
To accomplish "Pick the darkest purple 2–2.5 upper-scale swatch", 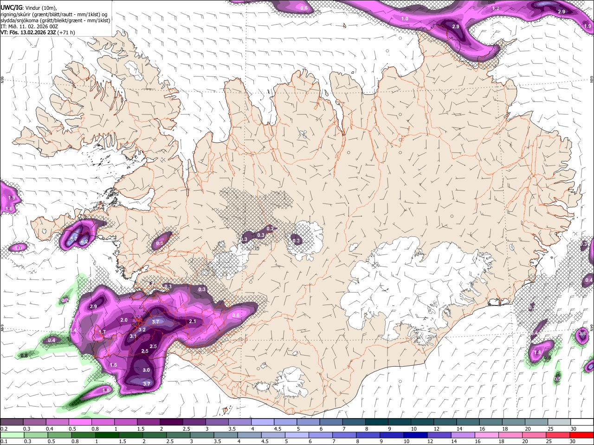I will click(171, 422).
